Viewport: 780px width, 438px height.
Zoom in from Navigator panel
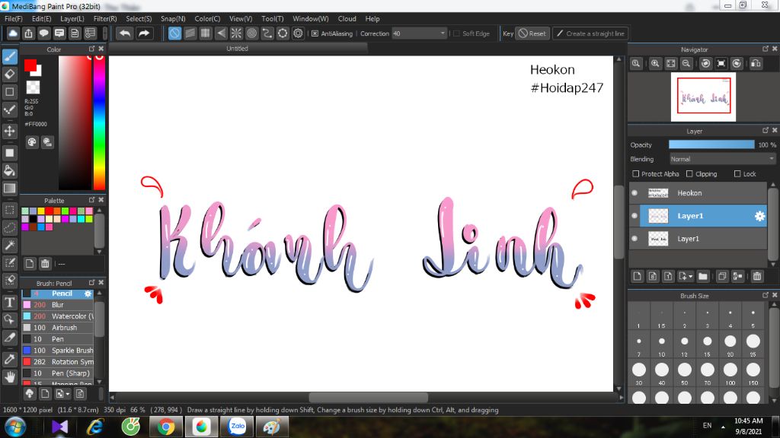click(655, 64)
